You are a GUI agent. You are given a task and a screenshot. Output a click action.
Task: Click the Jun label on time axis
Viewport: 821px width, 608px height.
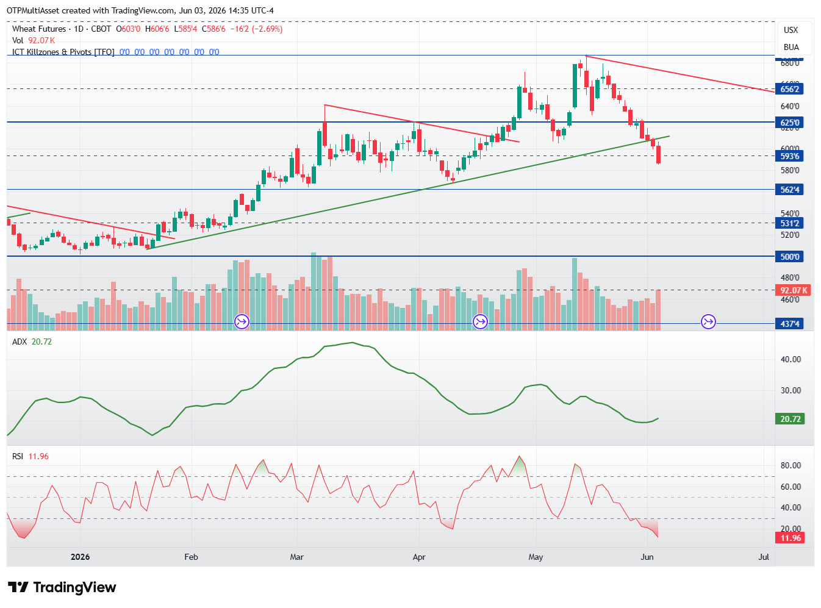(x=647, y=557)
